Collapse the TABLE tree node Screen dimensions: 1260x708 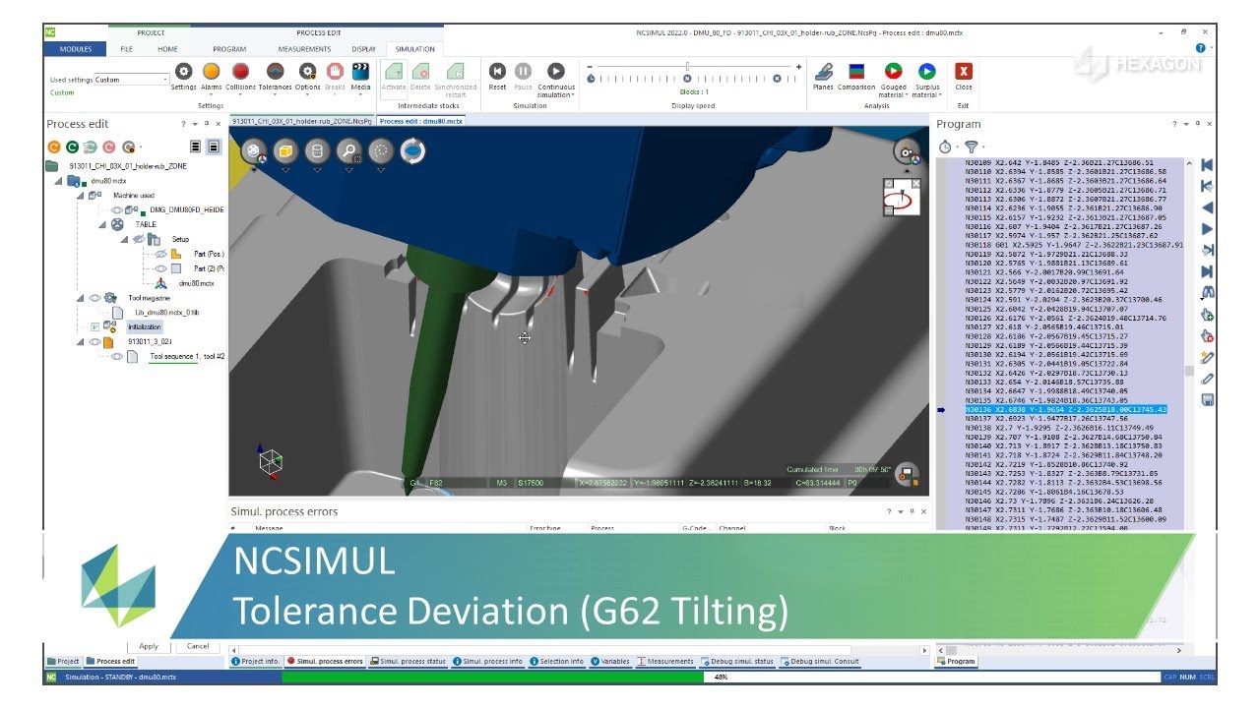[102, 224]
